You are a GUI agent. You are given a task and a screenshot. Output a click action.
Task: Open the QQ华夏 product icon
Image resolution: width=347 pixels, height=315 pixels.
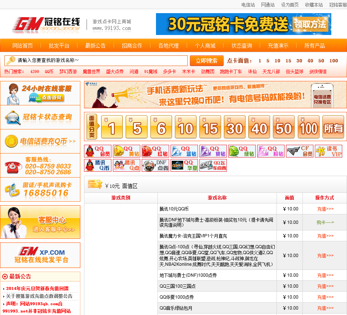point(184,165)
